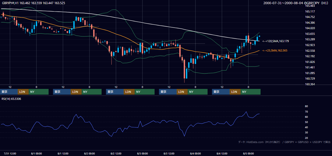The width and height of the screenshot is (332, 156).
Task: Select the 25 SMA label reading 162.565
Action: pyautogui.click(x=275, y=50)
